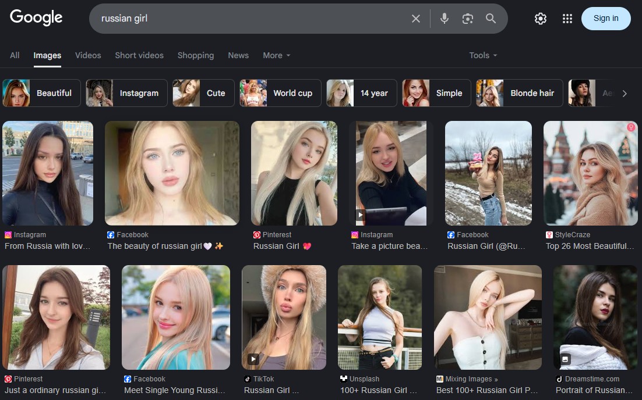Select the Cute filter chip

[203, 93]
